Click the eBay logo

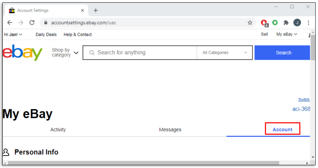23,52
